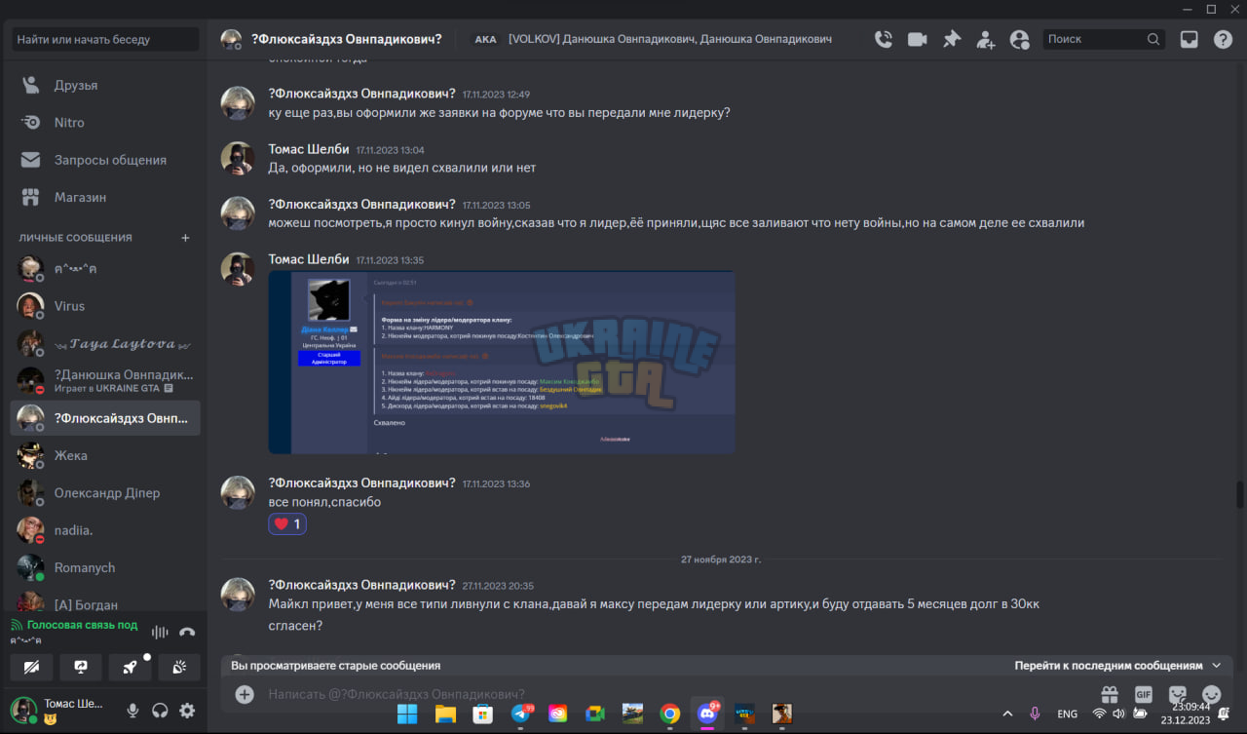
Task: Jump to the latest messages
Action: tap(1109, 666)
